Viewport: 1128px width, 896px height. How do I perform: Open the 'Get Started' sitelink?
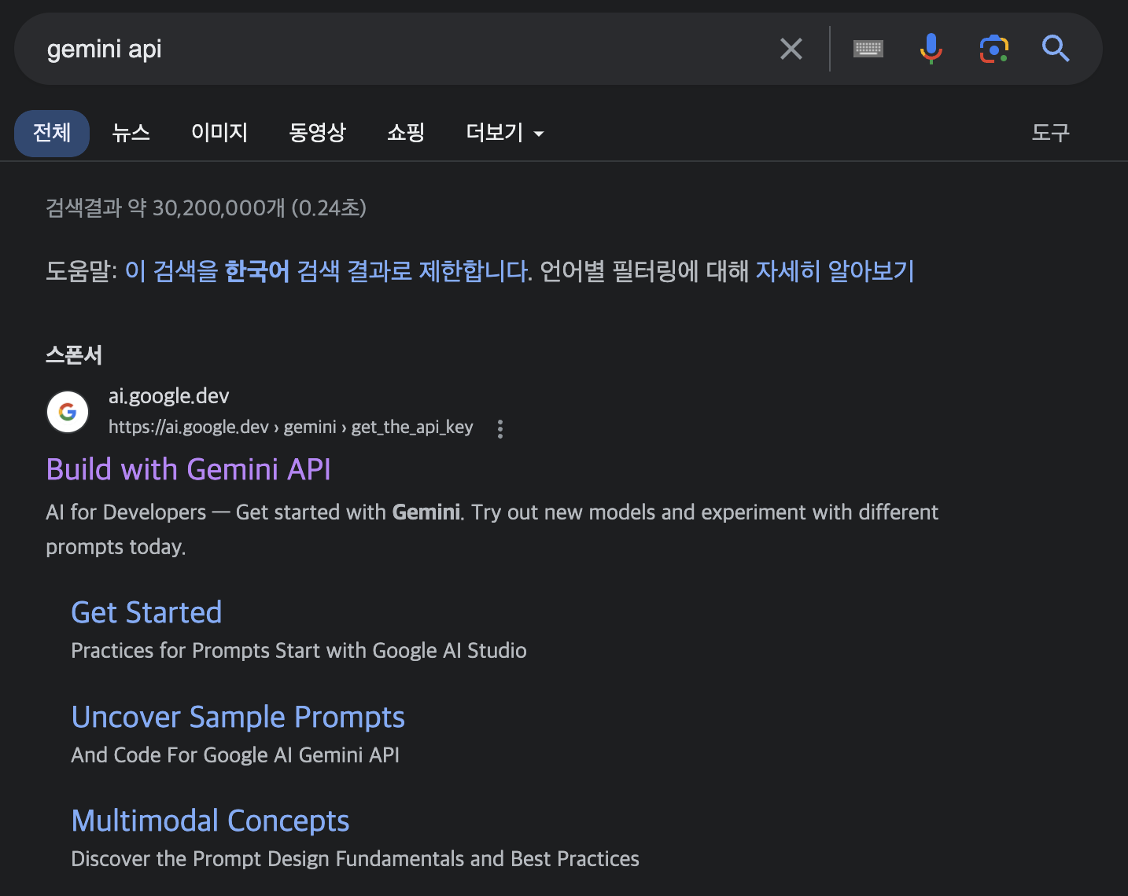(146, 613)
